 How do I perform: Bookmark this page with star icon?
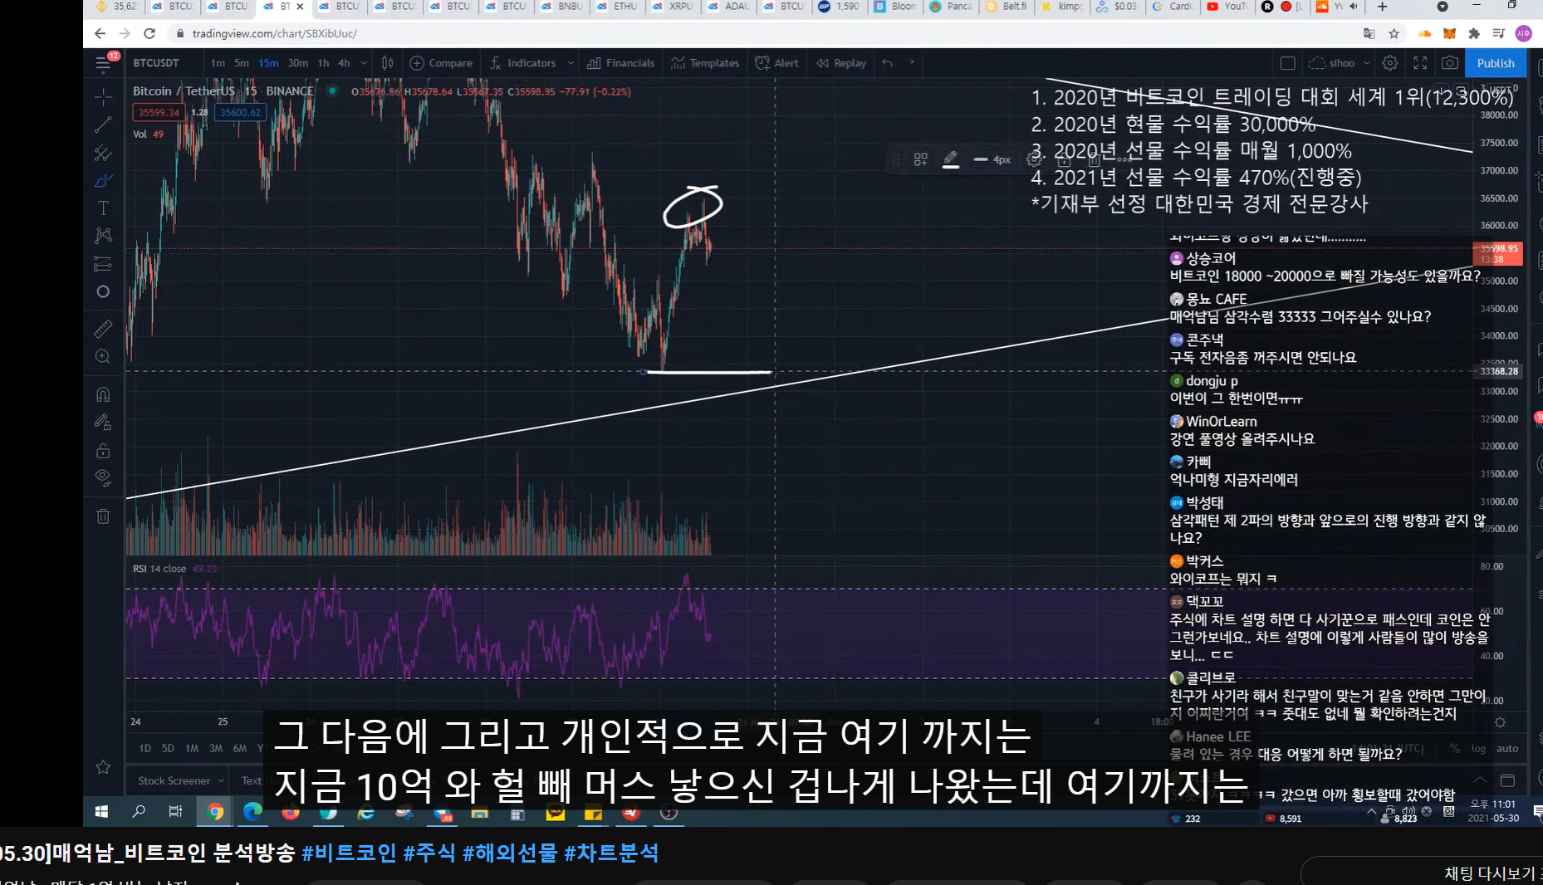click(x=1394, y=33)
